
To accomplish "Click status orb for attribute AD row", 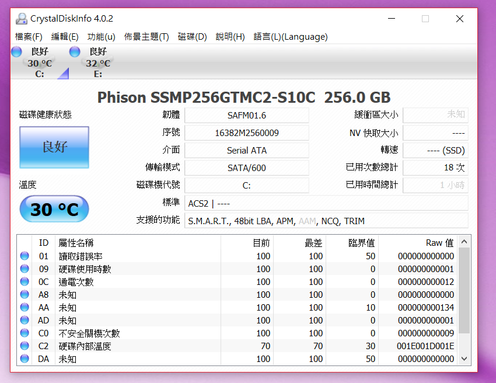I will 25,320.
